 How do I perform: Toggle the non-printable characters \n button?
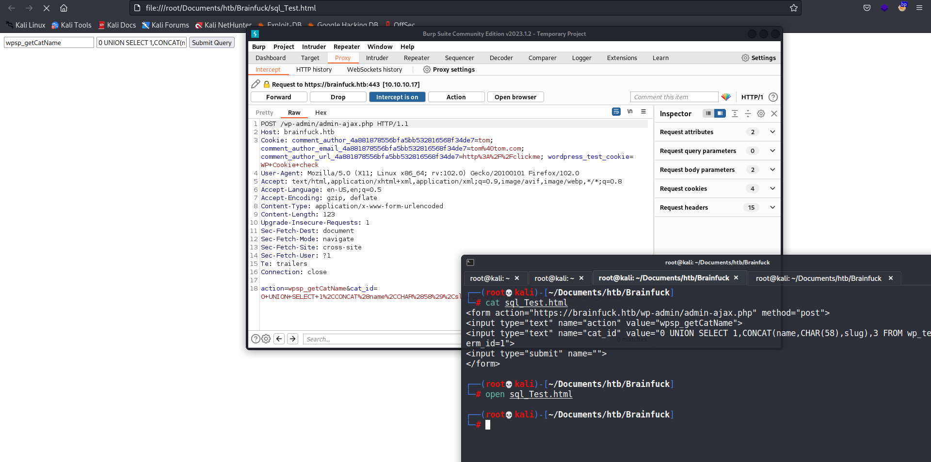point(630,112)
